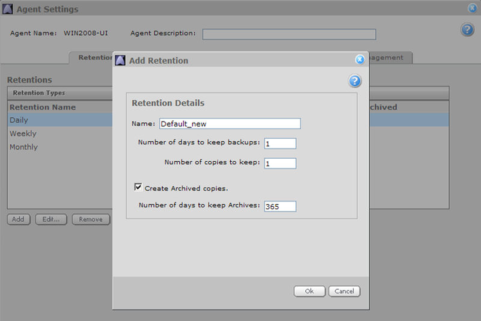The height and width of the screenshot is (321, 481).
Task: Toggle the Create Archived copies checkbox
Action: [138, 188]
